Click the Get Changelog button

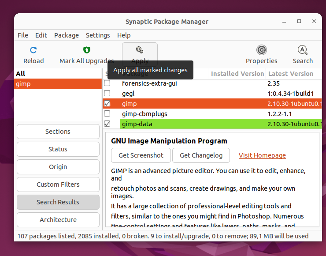201,155
